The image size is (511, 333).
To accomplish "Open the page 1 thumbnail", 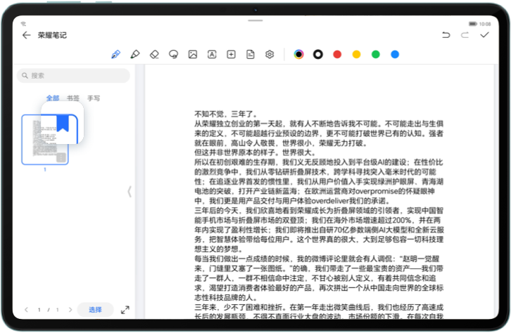I will point(45,140).
